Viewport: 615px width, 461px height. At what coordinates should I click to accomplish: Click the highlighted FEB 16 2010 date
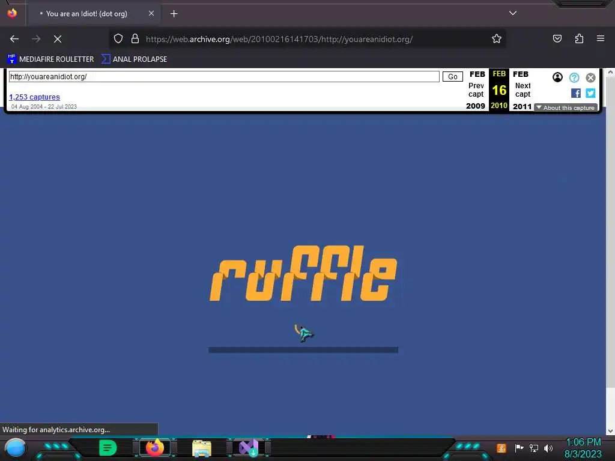[499, 90]
